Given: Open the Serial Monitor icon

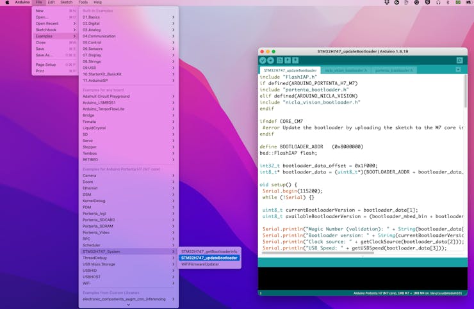Looking at the screenshot, I should click(x=459, y=60).
